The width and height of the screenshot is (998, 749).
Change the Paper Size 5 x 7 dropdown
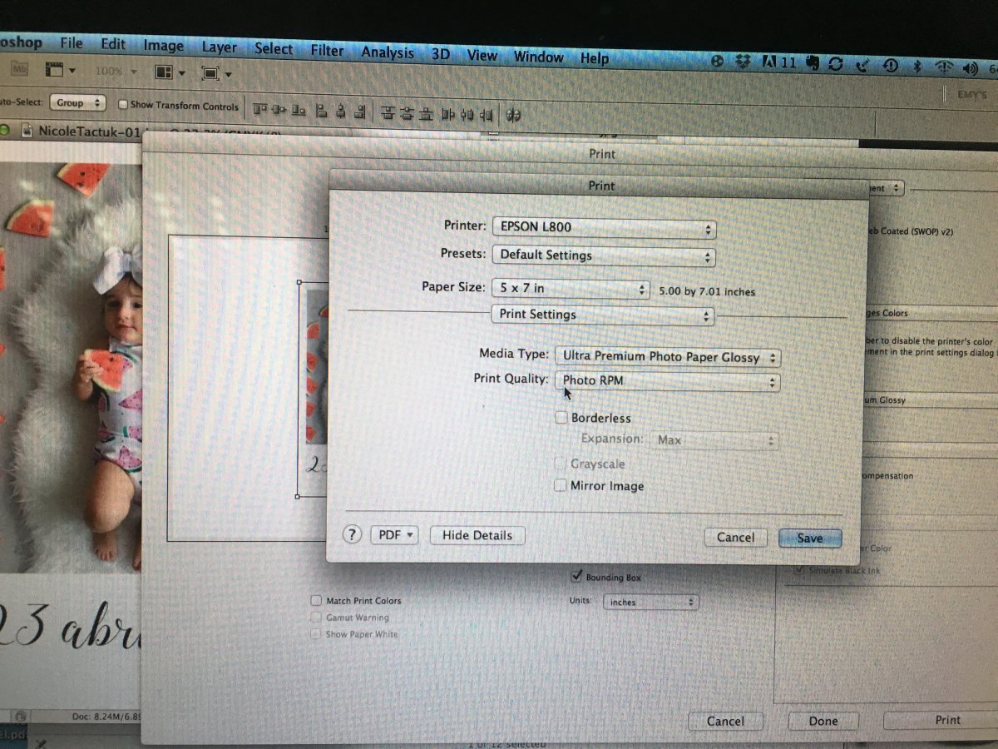coord(571,289)
